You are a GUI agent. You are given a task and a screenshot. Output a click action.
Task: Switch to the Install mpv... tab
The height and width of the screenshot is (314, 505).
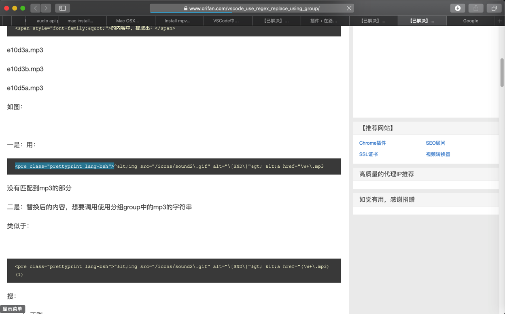coord(179,21)
